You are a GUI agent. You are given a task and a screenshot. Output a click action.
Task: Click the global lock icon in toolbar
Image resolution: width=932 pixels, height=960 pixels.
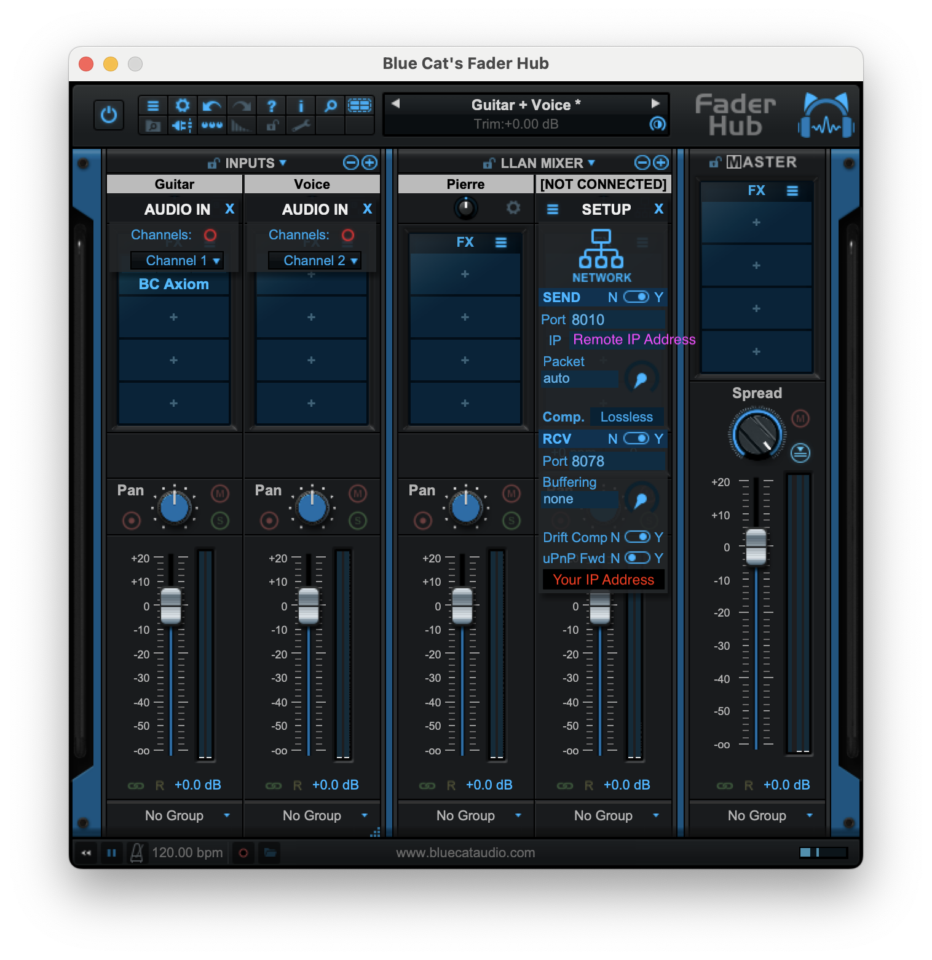[x=271, y=126]
